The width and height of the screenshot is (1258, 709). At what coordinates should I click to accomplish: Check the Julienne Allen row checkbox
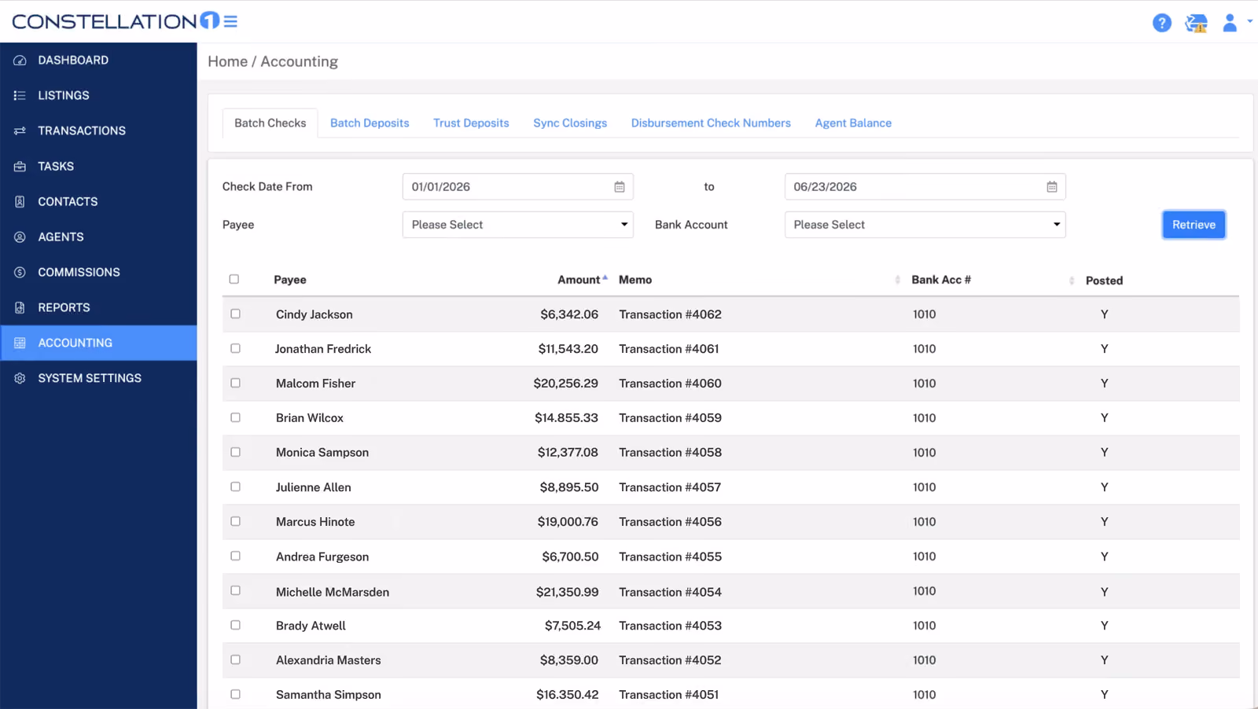click(235, 487)
